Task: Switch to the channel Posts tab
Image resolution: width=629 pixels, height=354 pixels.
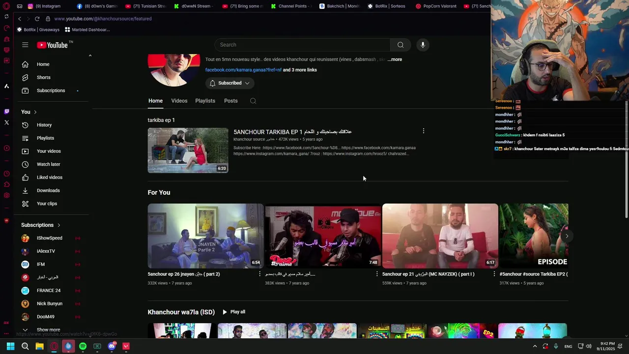Action: coord(231,101)
